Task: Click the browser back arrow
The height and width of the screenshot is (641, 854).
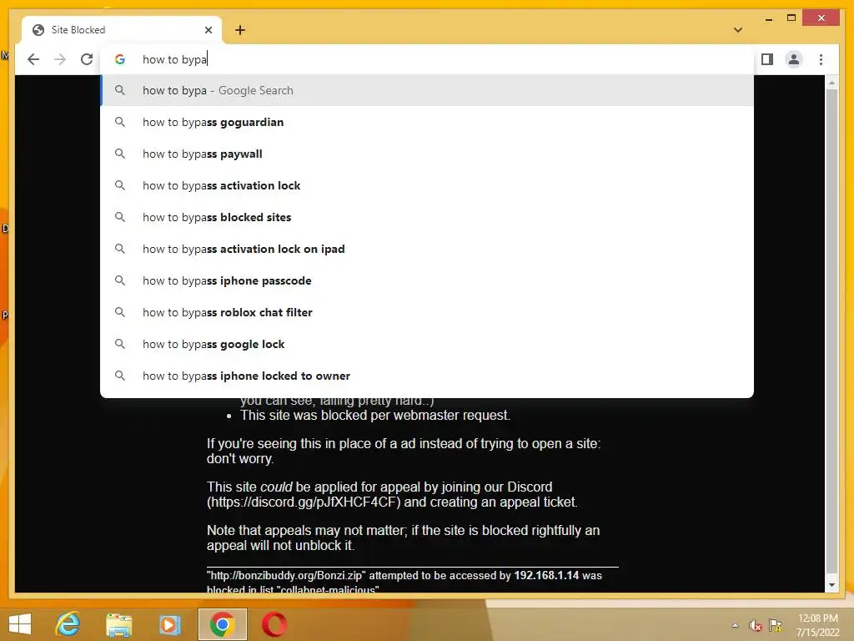Action: 33,59
